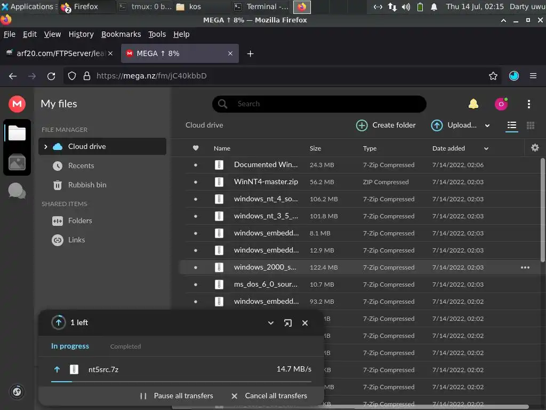This screenshot has height=410, width=546.
Task: Open the MEGA chat bubble icon
Action: point(17,191)
